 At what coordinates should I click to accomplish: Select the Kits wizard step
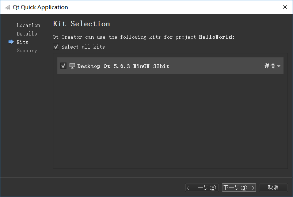(22, 42)
